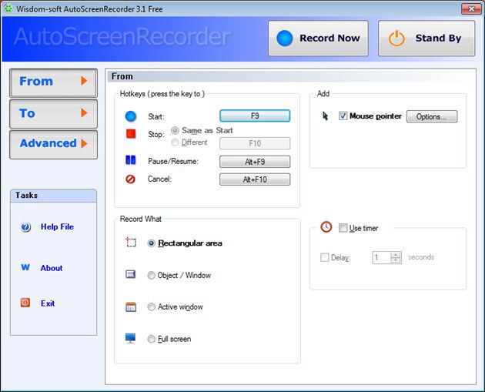Toggle the Delay checkbox

point(324,257)
